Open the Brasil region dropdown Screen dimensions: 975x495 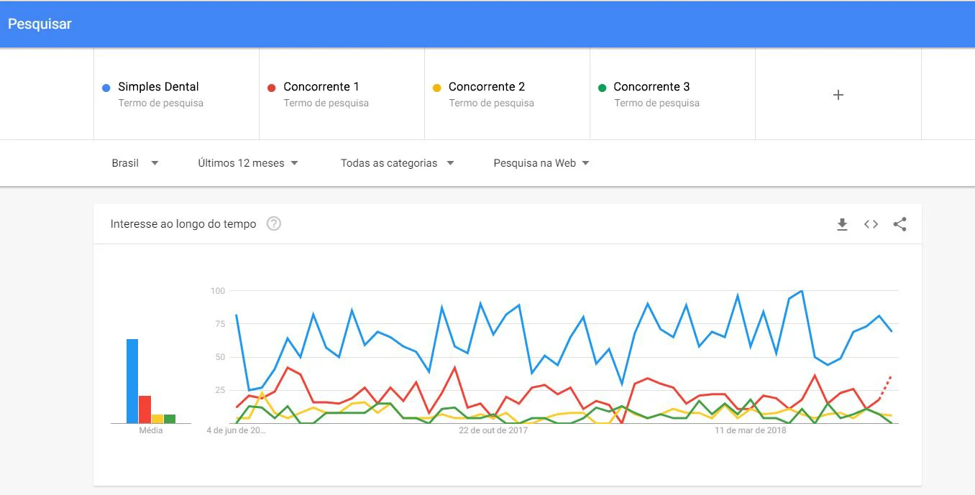click(x=135, y=163)
